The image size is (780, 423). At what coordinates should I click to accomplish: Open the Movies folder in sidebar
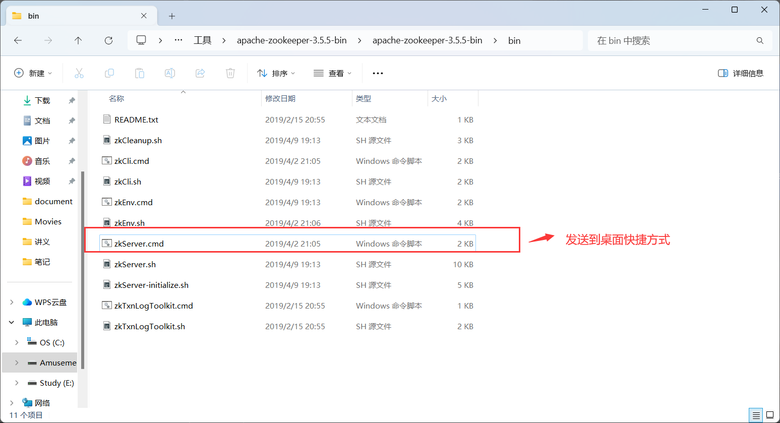[42, 221]
